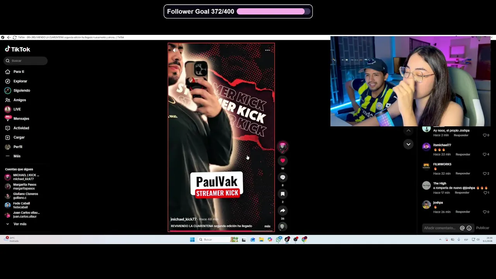The height and width of the screenshot is (279, 496).
Task: Like The High comment
Action: click(486, 193)
